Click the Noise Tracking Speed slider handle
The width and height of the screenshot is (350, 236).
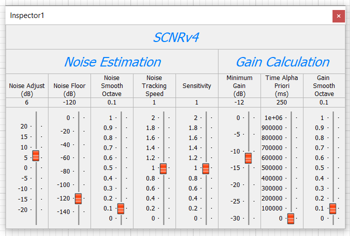pyautogui.click(x=163, y=168)
